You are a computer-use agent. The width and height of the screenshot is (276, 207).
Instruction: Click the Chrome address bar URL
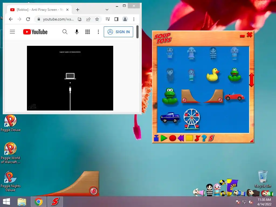click(x=58, y=19)
